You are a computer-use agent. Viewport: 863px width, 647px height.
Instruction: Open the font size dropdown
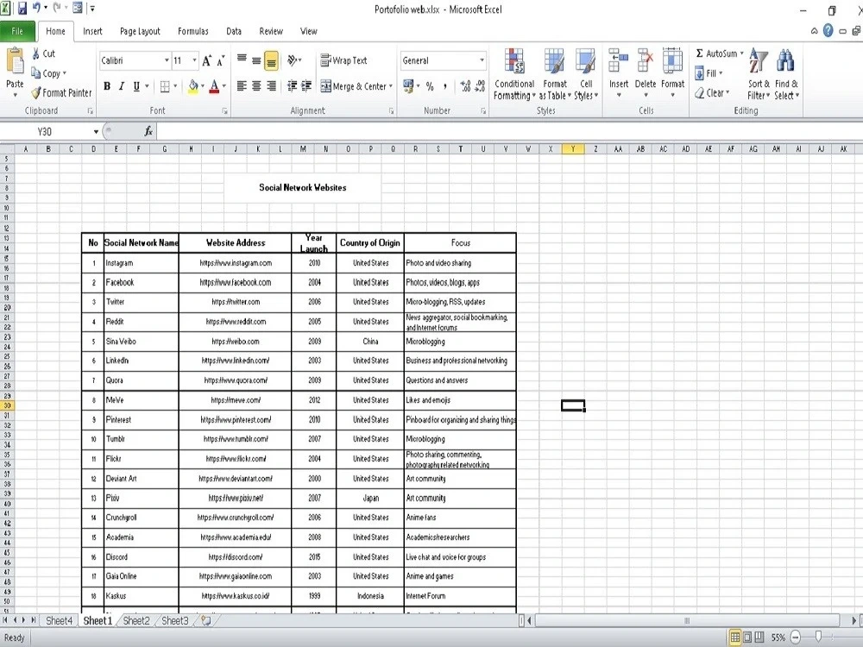pos(194,60)
